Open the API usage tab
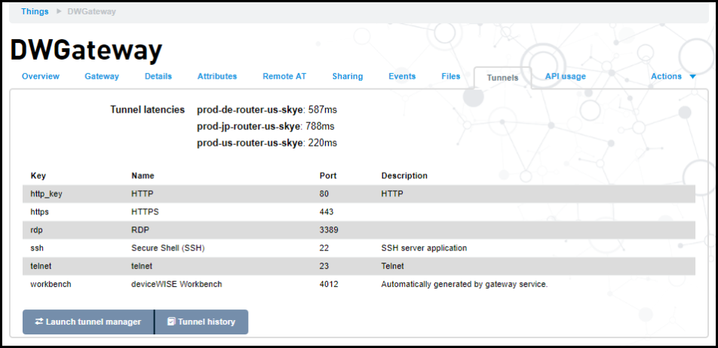Image resolution: width=718 pixels, height=348 pixels. tap(566, 76)
